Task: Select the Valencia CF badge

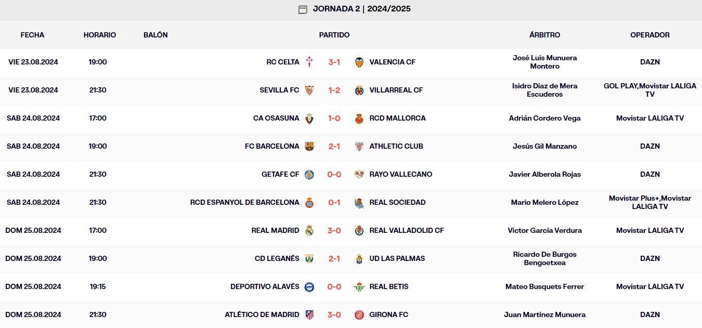Action: point(359,61)
